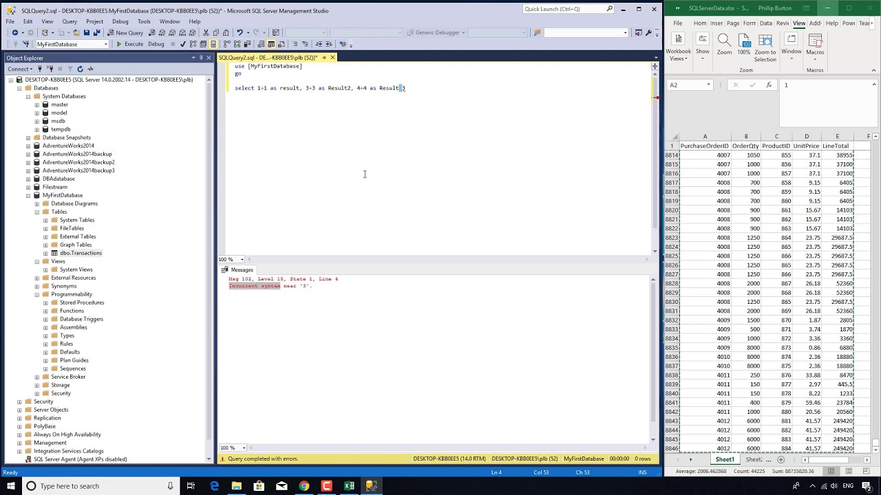Screen dimensions: 881x495
Task: Open File Explorer from the taskbar
Action: click(x=237, y=486)
